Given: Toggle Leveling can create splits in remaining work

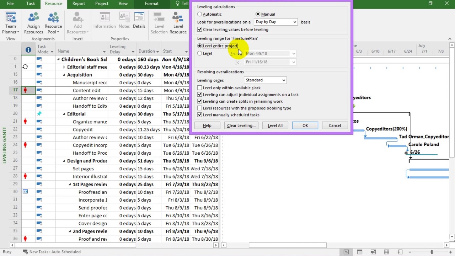Looking at the screenshot, I should [200, 101].
